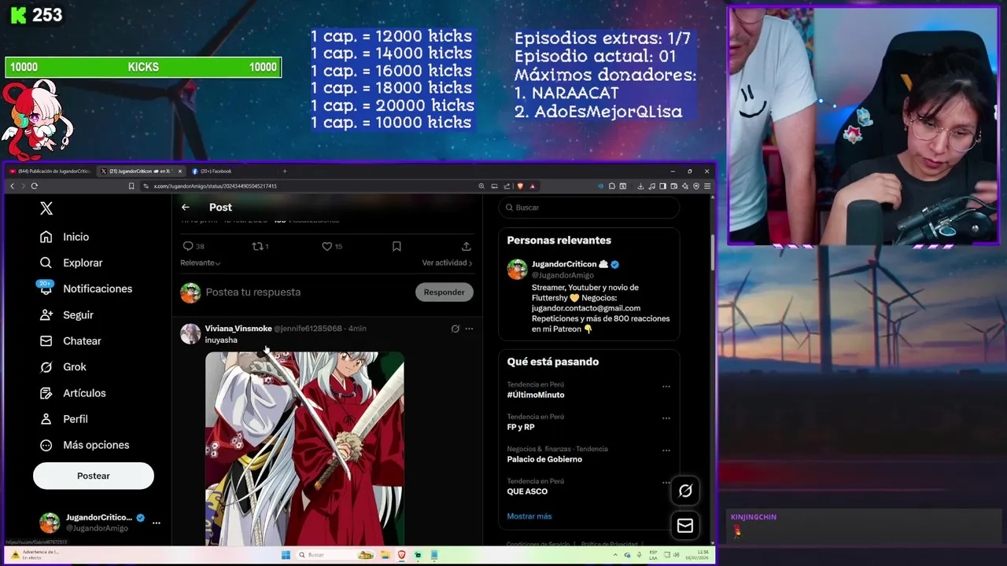The width and height of the screenshot is (1007, 566).
Task: Click Mostrar más under trends
Action: pyautogui.click(x=529, y=516)
